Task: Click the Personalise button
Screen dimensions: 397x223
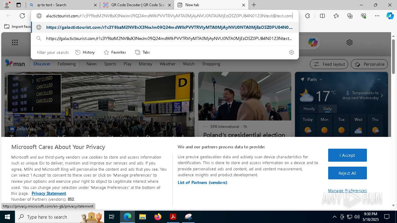Action: (369, 64)
